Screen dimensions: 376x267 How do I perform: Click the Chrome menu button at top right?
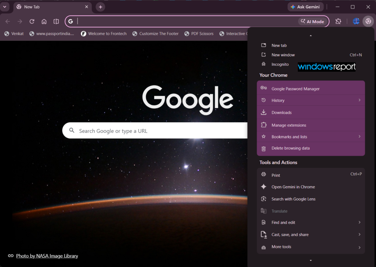coord(368,21)
